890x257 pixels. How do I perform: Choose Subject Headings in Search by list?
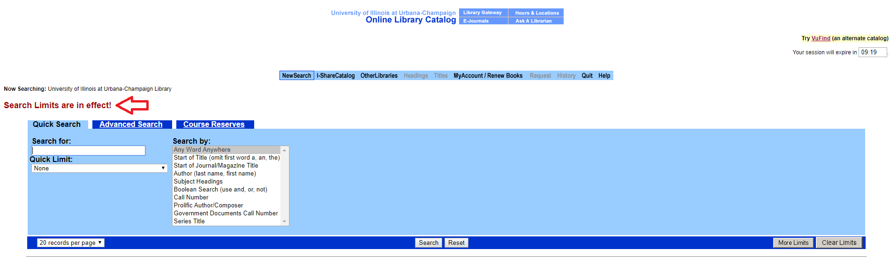pos(198,182)
